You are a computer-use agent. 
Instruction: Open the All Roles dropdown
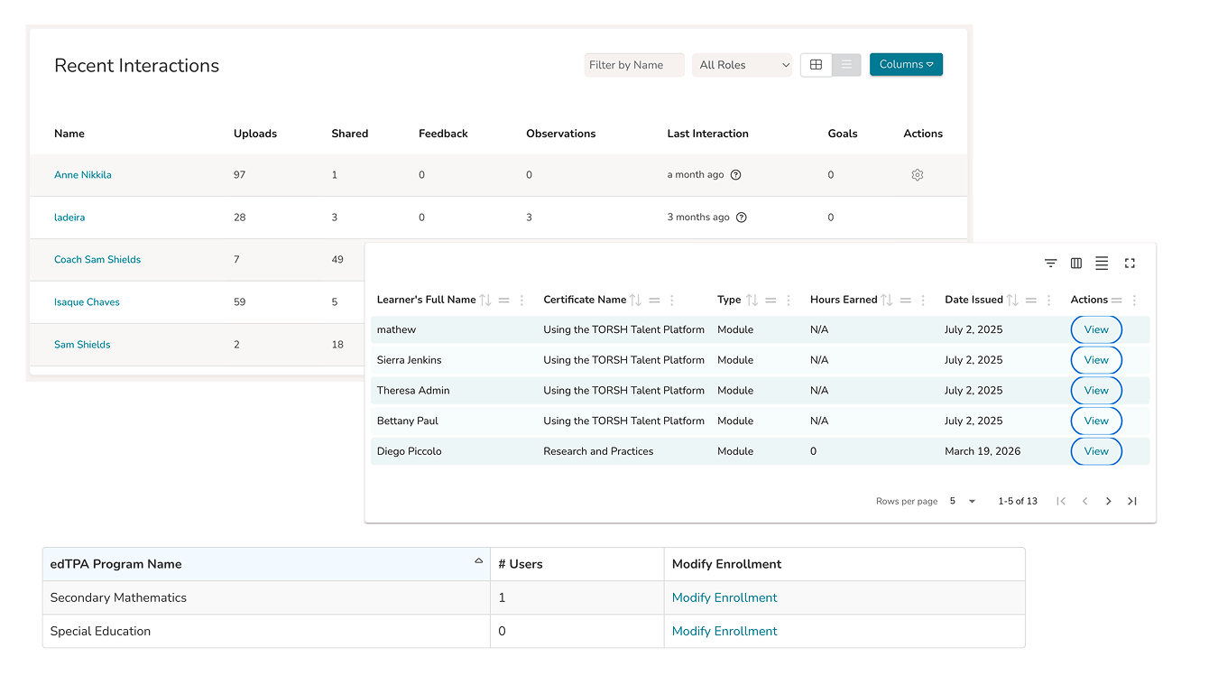[742, 65]
